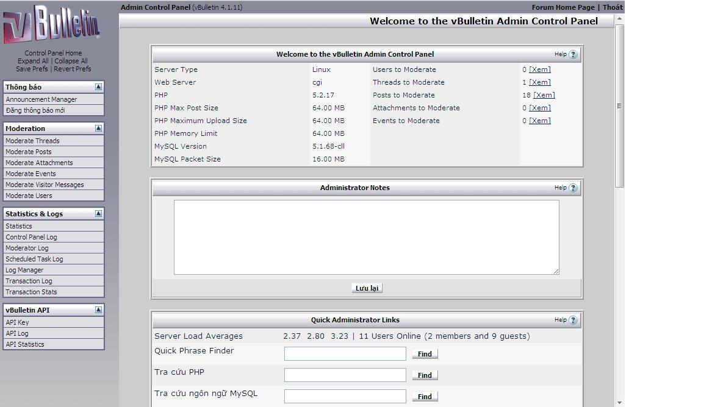Image resolution: width=726 pixels, height=407 pixels.
Task: Open Announcement Manager
Action: point(53,99)
